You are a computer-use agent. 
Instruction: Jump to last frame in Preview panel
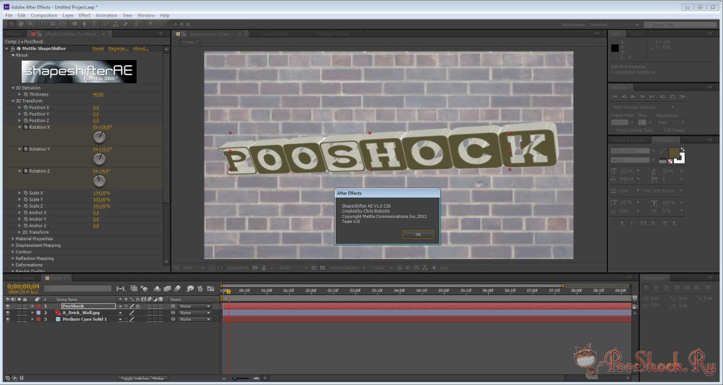tap(651, 96)
